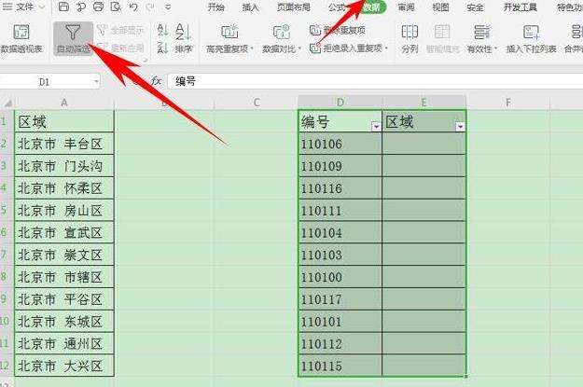Switch to the 视图 ribbon tab
The image size is (583, 387).
click(440, 7)
